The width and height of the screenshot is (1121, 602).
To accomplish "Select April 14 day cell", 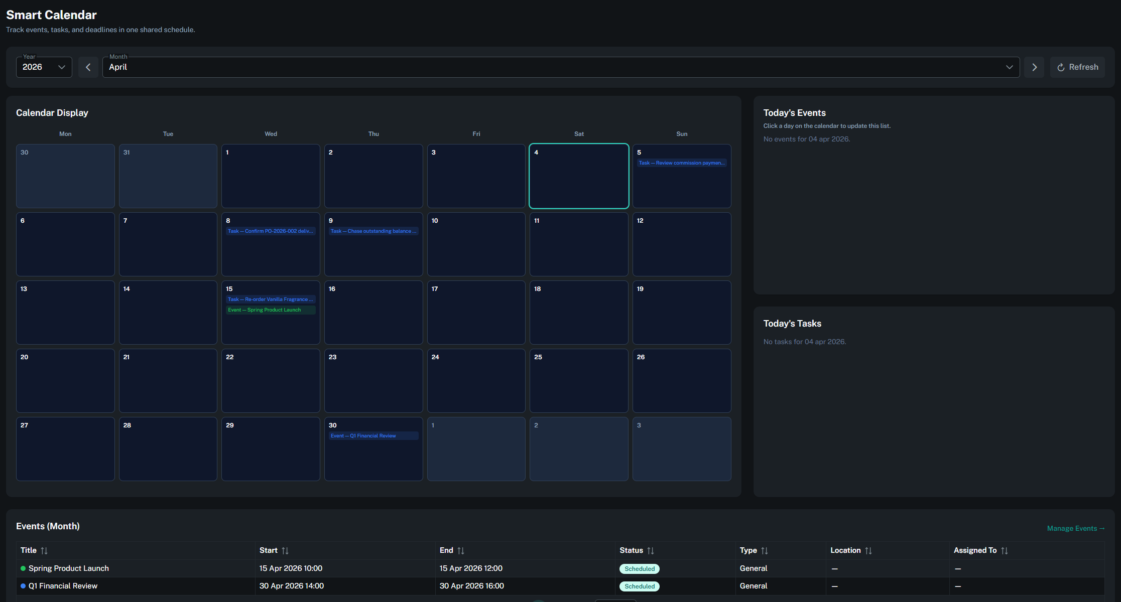I will click(x=168, y=313).
